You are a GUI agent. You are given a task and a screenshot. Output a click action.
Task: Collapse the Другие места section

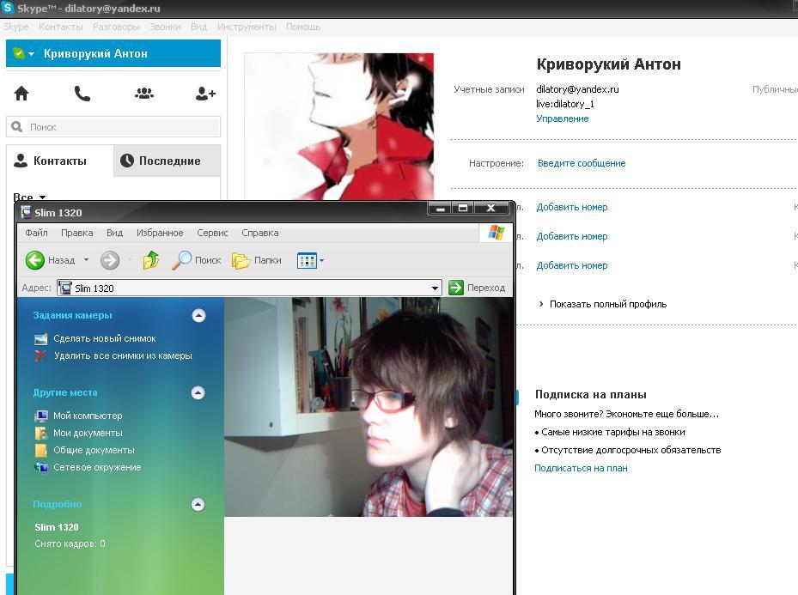[198, 392]
